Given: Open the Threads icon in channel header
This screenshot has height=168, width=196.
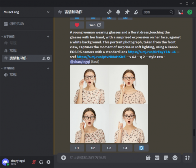Looking at the screenshot, I should click(x=109, y=12).
